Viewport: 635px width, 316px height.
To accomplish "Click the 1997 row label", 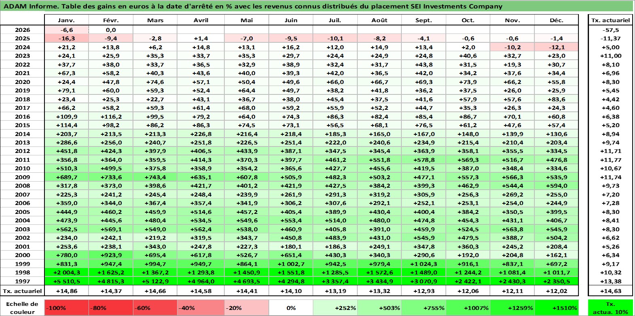I will click(22, 281).
